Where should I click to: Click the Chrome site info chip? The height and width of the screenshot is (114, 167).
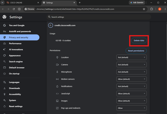29,9
